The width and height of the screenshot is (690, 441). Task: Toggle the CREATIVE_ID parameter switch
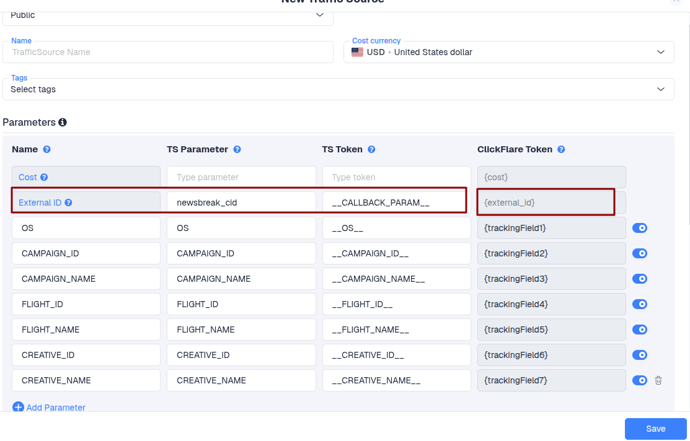pyautogui.click(x=639, y=355)
